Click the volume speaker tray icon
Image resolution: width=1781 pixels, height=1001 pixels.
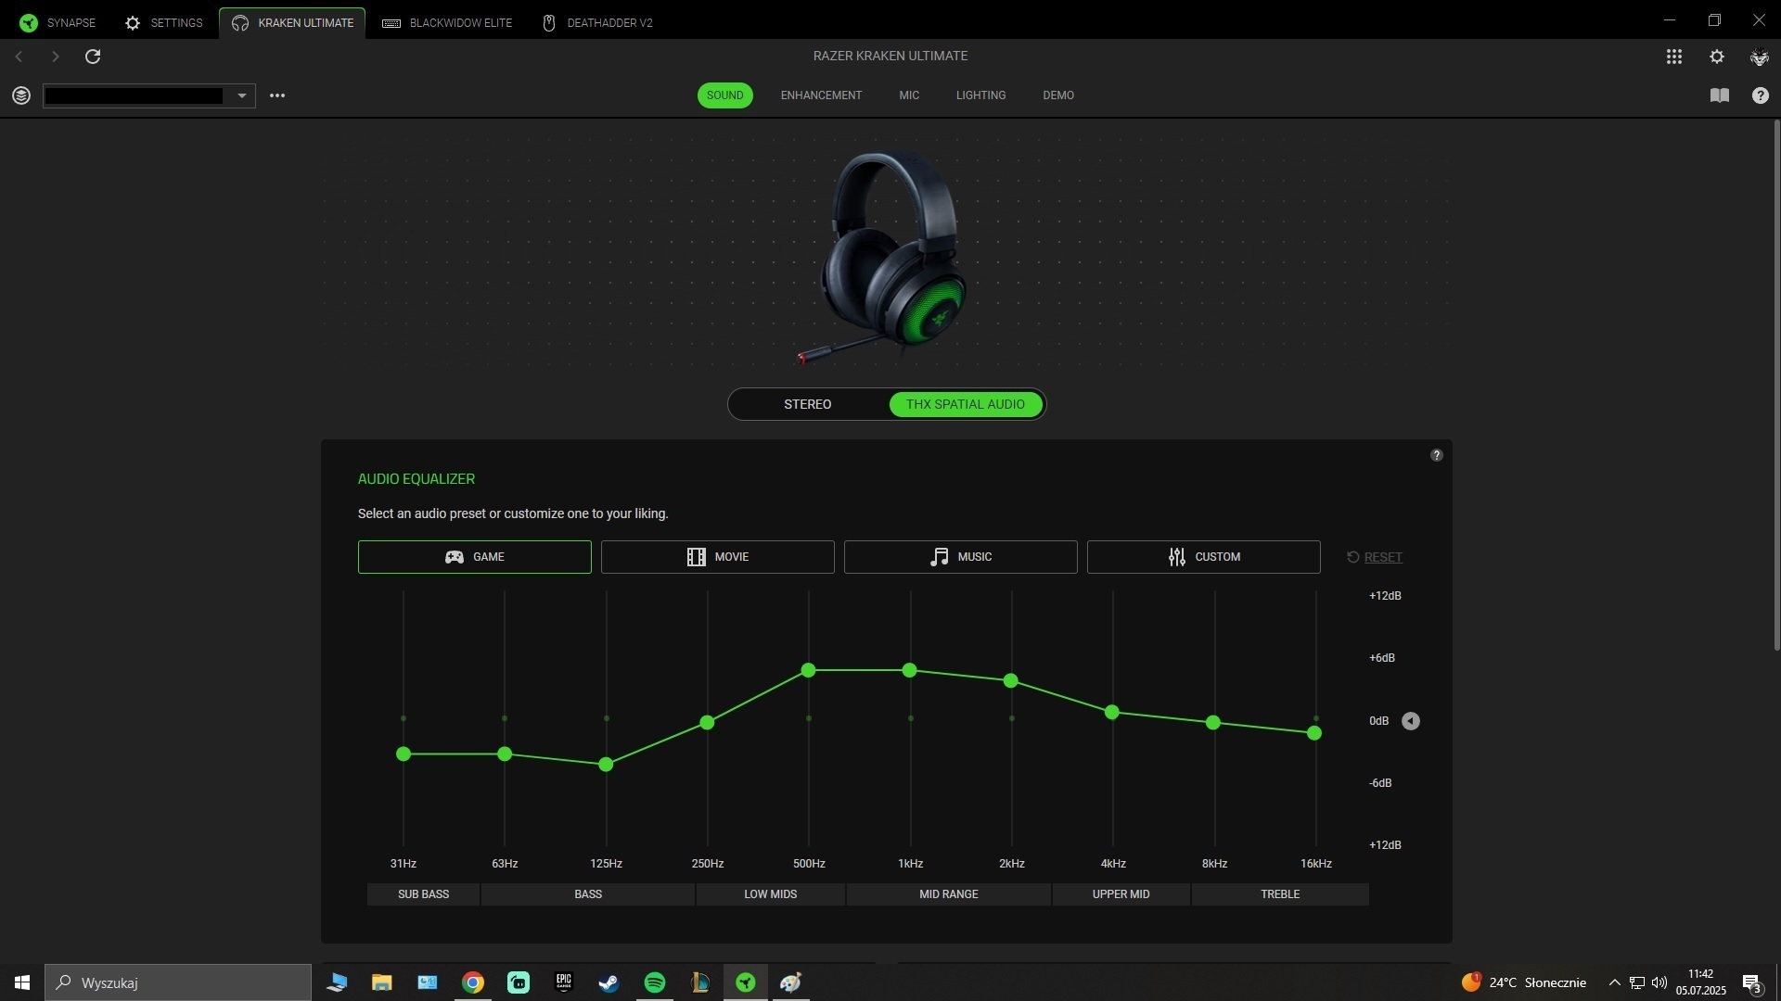[x=1659, y=982]
